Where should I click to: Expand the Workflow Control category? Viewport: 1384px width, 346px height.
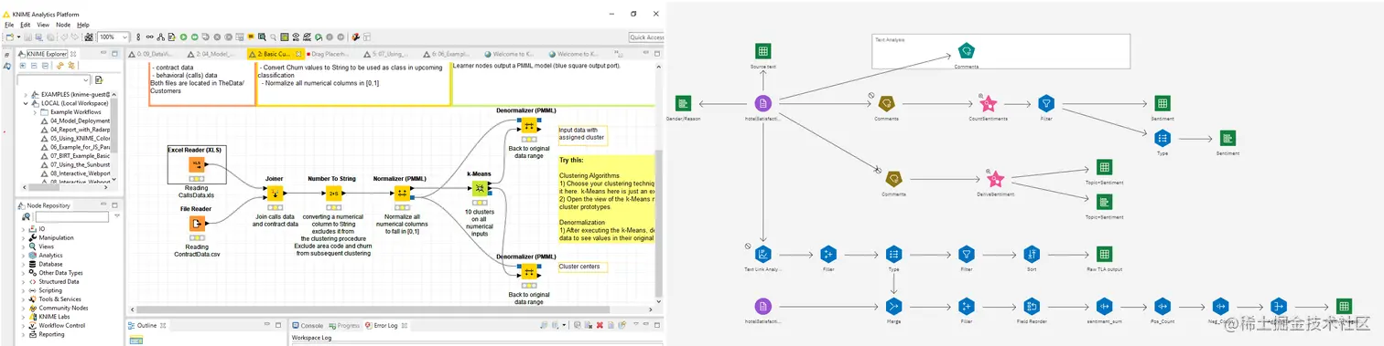23,325
